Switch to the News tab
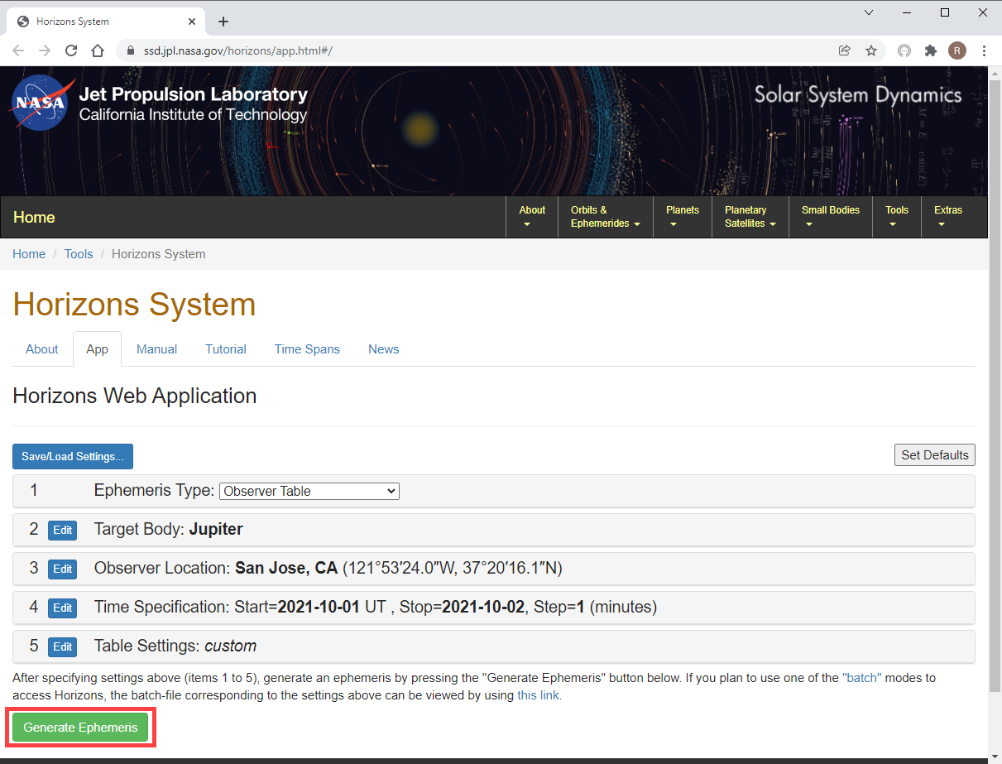This screenshot has height=764, width=1002. [x=384, y=349]
